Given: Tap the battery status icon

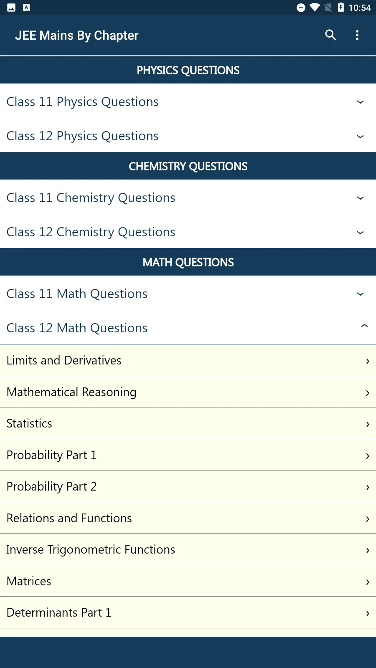Looking at the screenshot, I should click(x=341, y=8).
